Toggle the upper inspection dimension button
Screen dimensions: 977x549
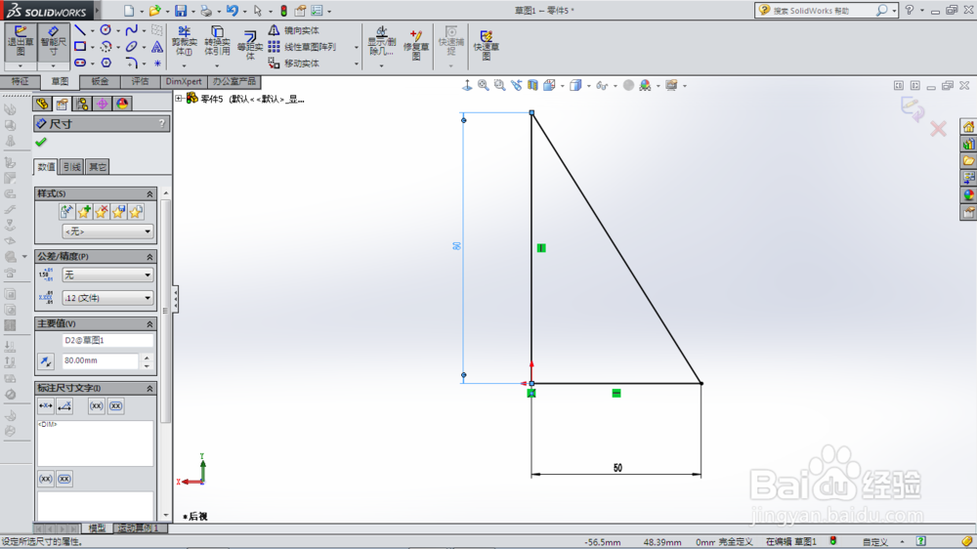[116, 406]
